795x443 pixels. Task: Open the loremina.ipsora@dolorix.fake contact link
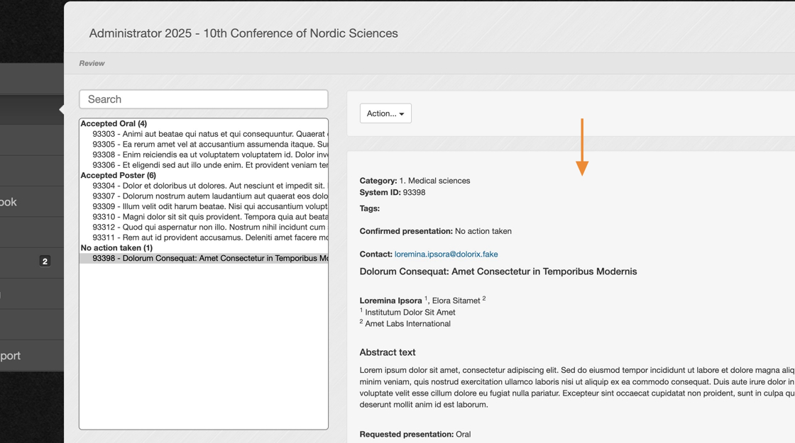pyautogui.click(x=446, y=254)
